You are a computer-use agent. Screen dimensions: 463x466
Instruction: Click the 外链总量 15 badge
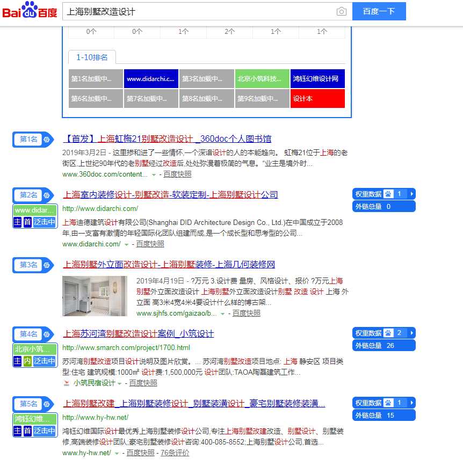[x=384, y=415]
